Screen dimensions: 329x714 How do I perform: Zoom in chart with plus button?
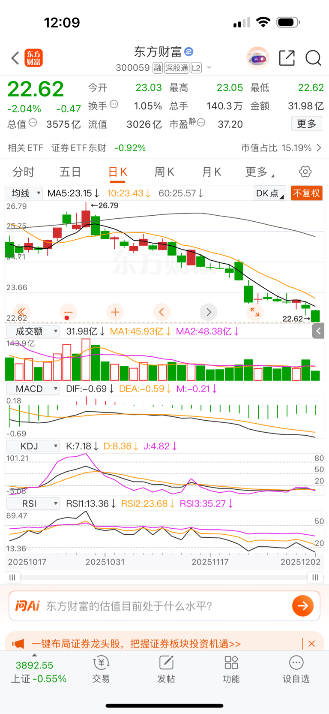115,312
